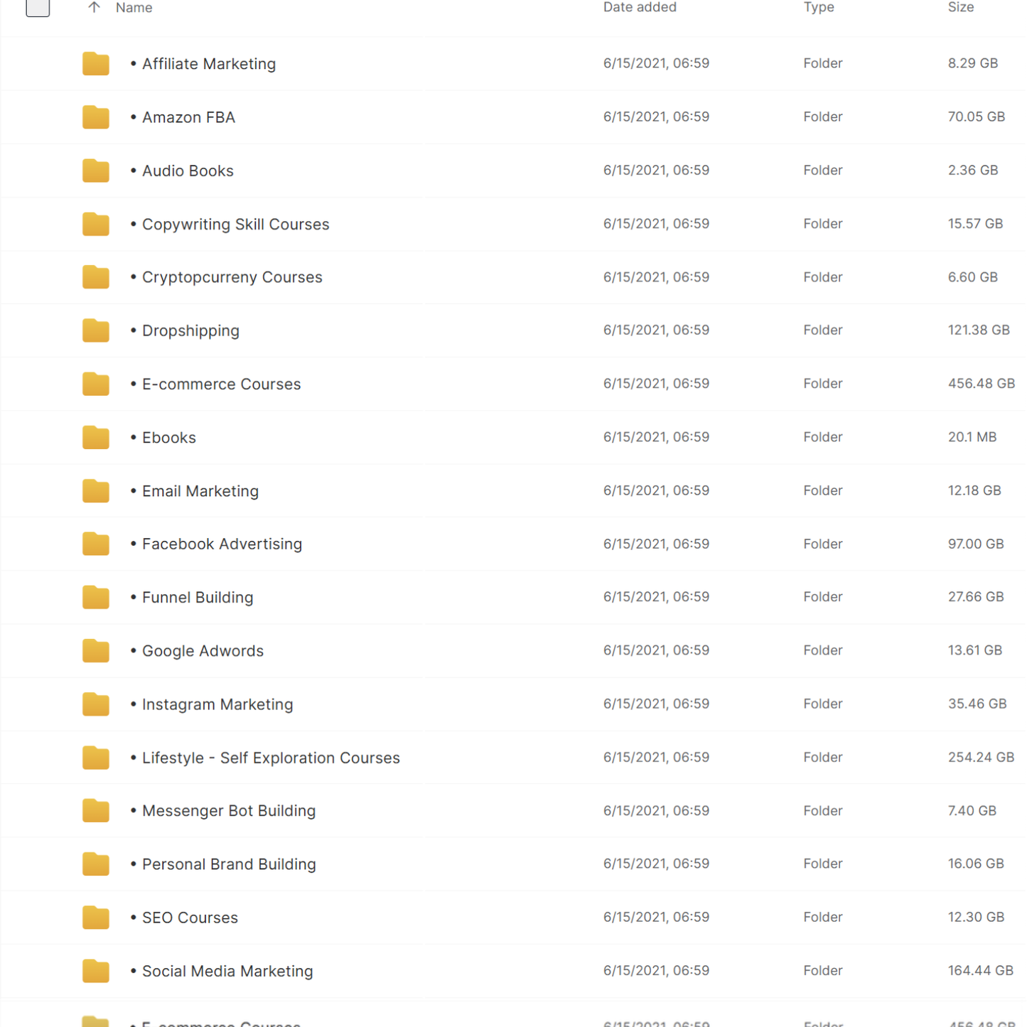This screenshot has width=1027, height=1027.
Task: Sort files by the Size column
Action: [x=960, y=8]
